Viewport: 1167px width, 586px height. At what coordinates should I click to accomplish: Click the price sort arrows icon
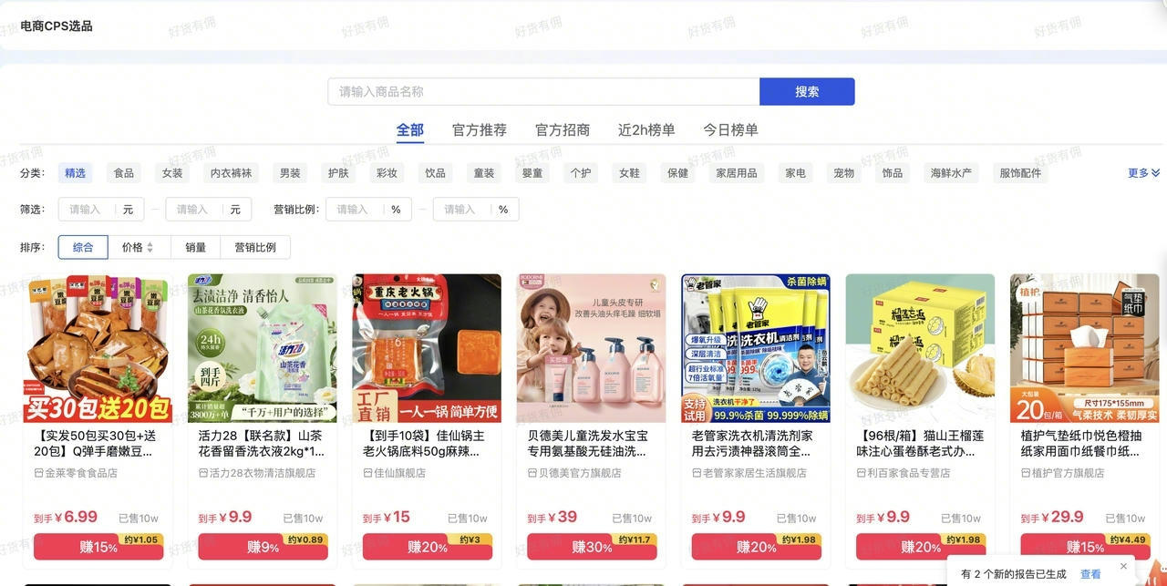[150, 247]
